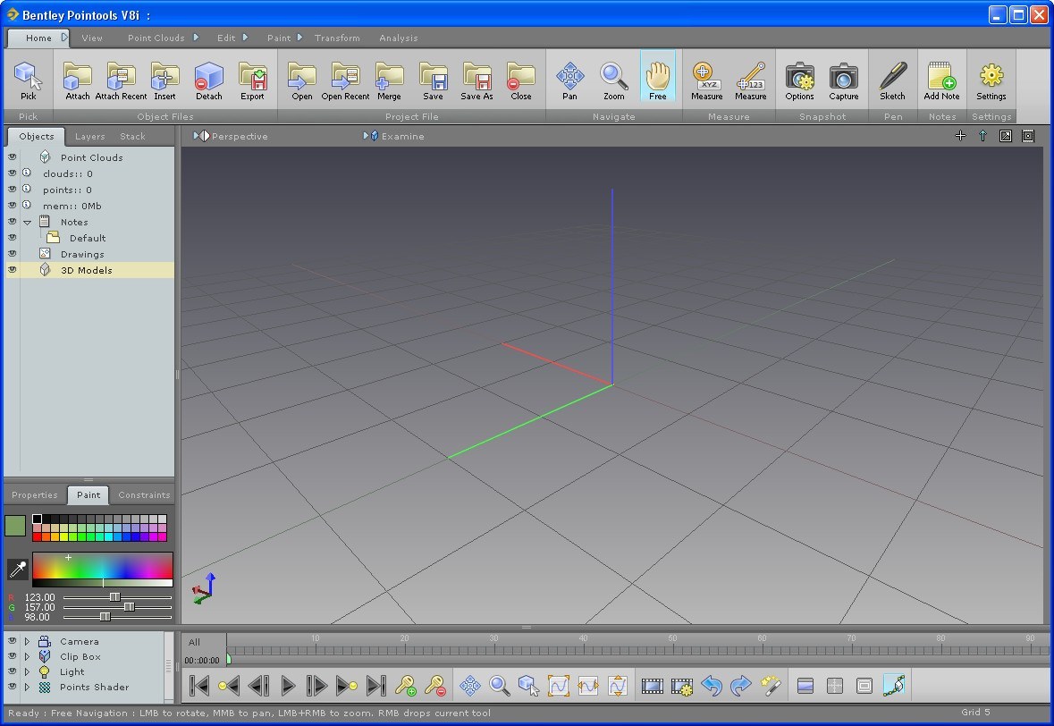Toggle visibility of Point Clouds

pyautogui.click(x=13, y=156)
